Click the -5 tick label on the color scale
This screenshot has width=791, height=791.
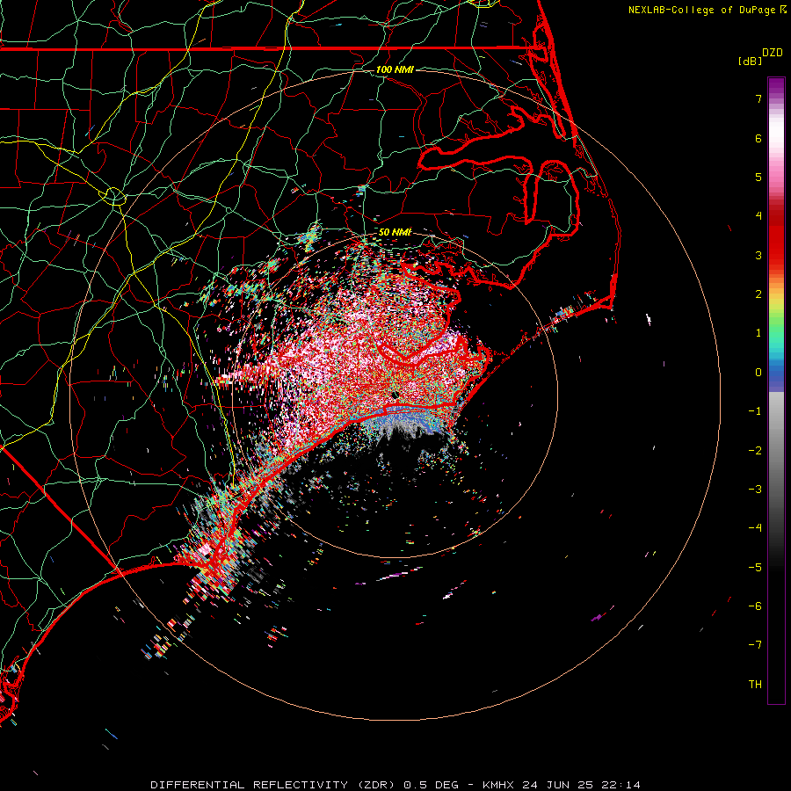point(755,568)
